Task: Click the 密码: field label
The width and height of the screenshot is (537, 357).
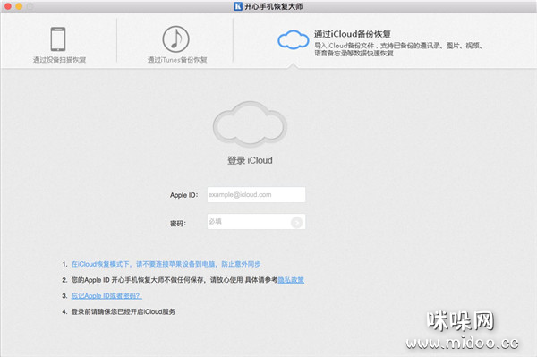Action: 178,224
